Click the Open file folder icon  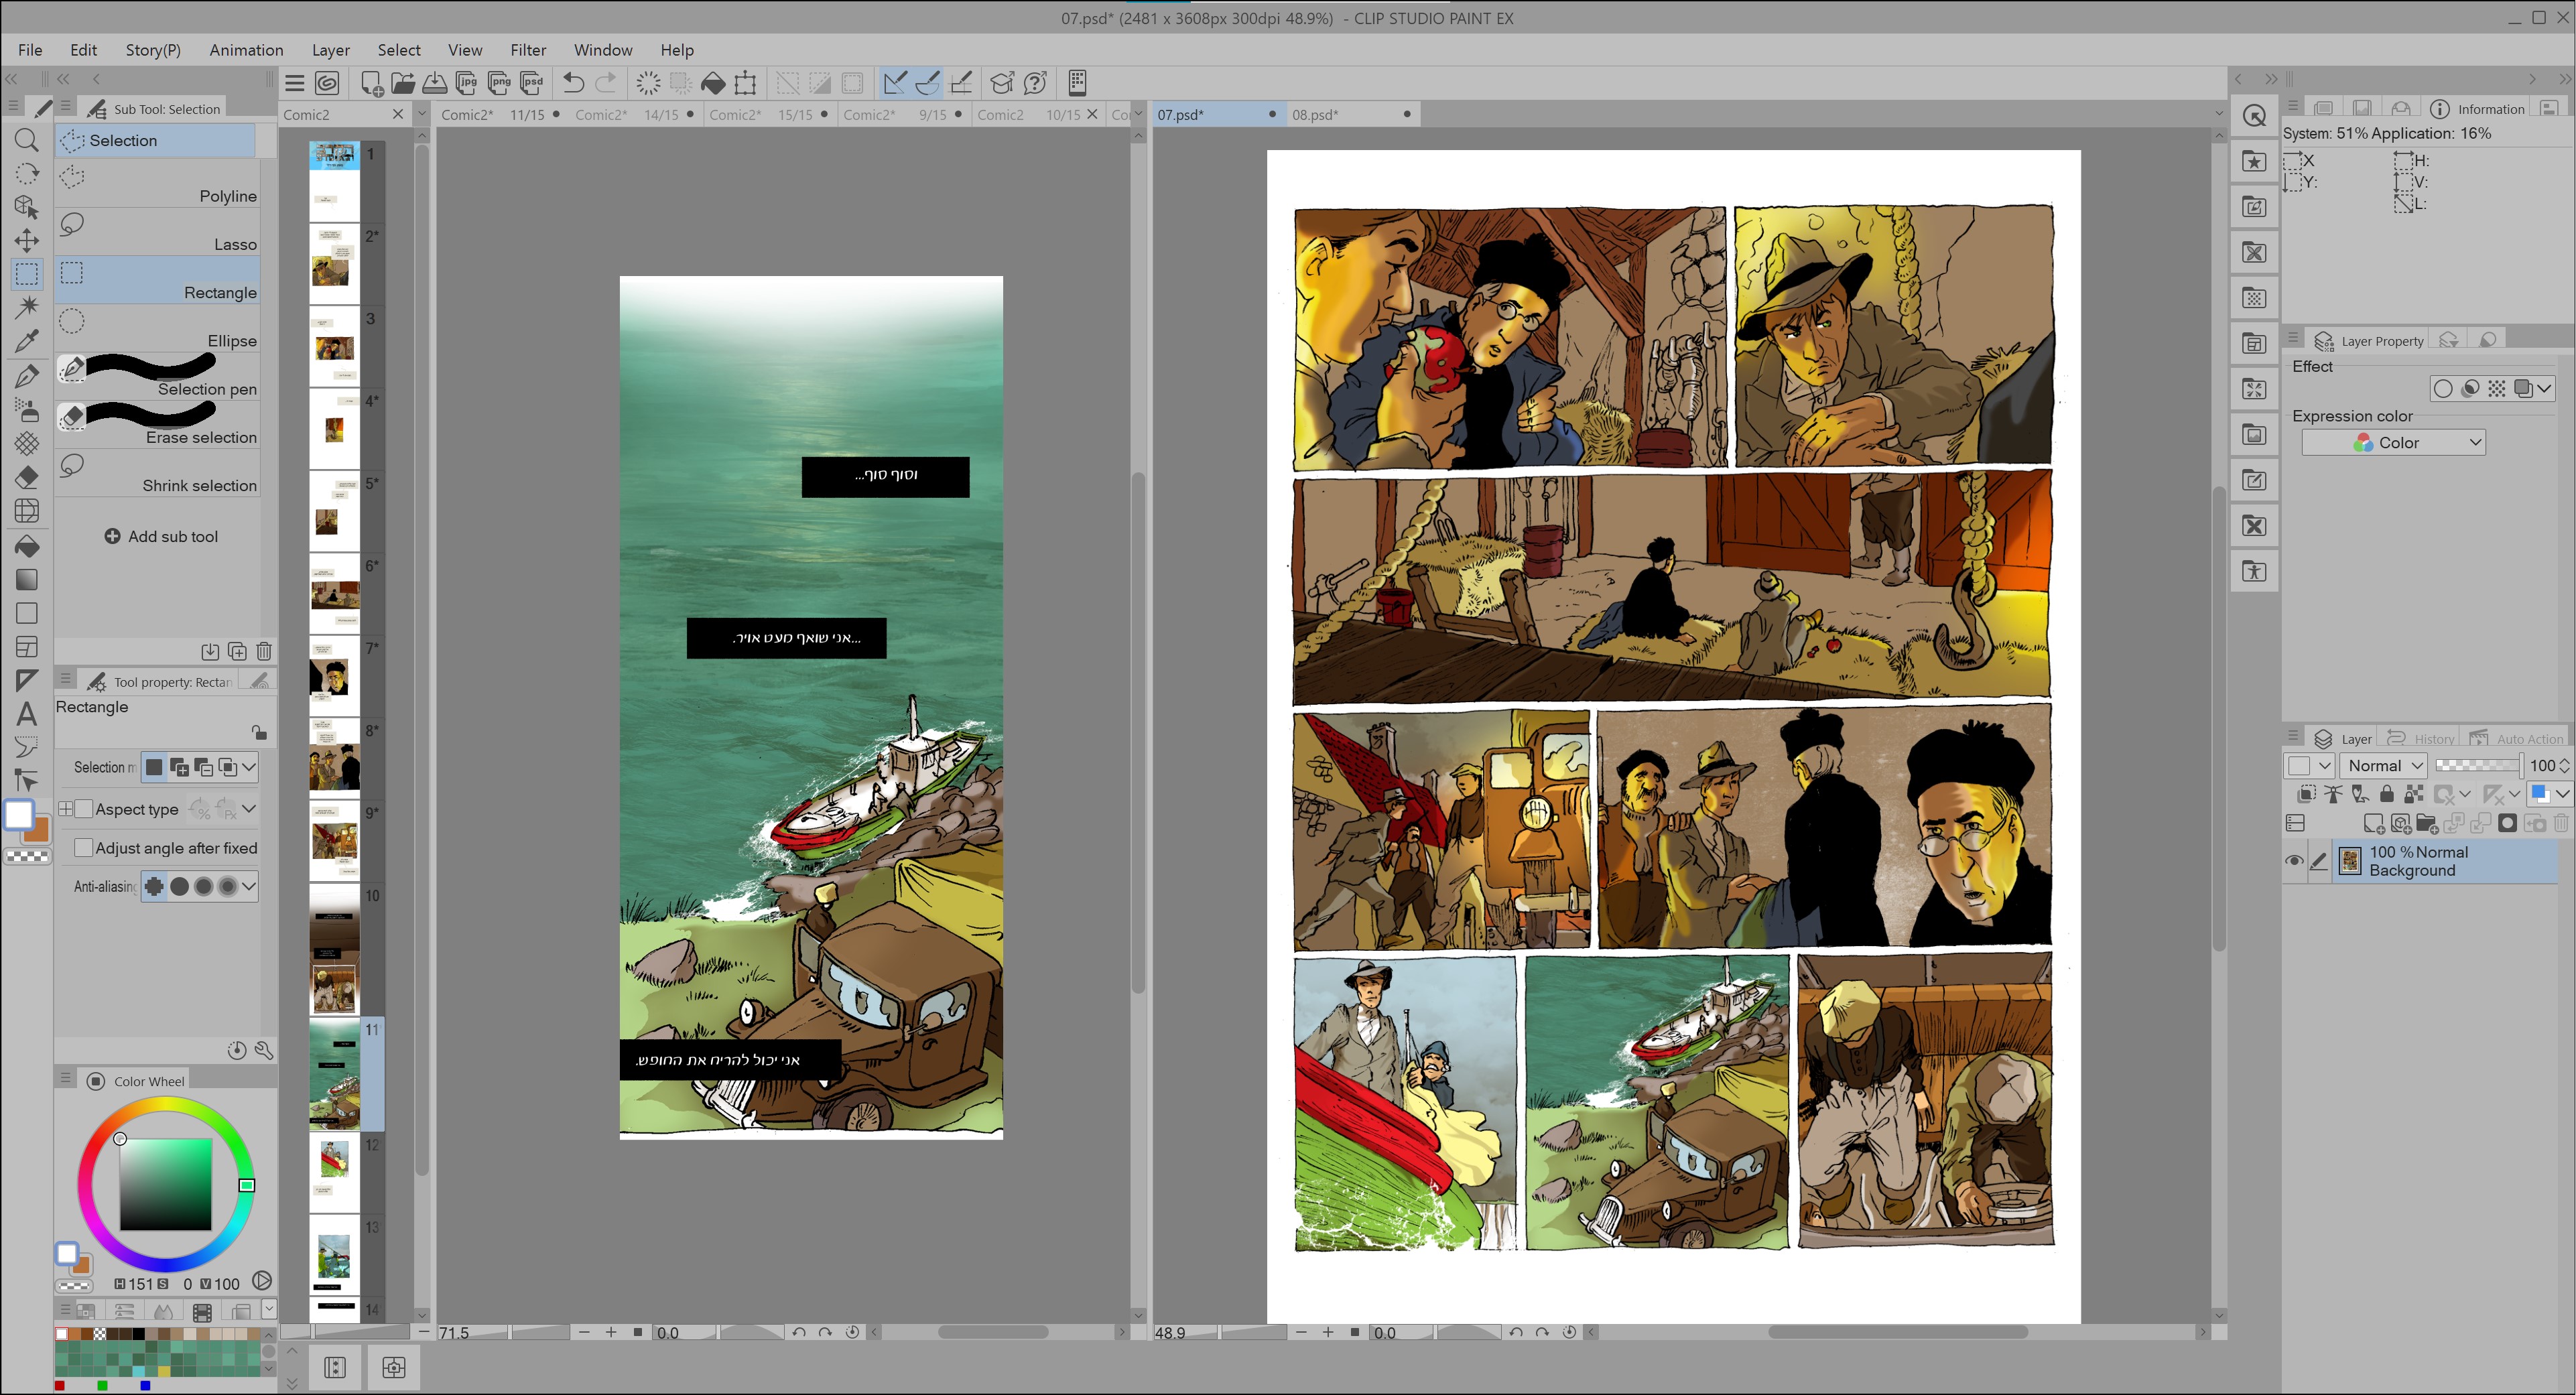point(403,83)
